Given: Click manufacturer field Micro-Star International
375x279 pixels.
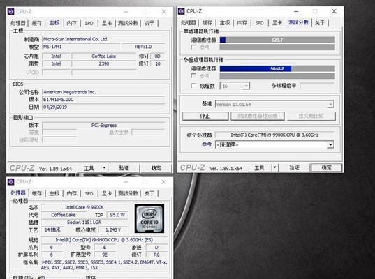Looking at the screenshot, I should tap(103, 39).
